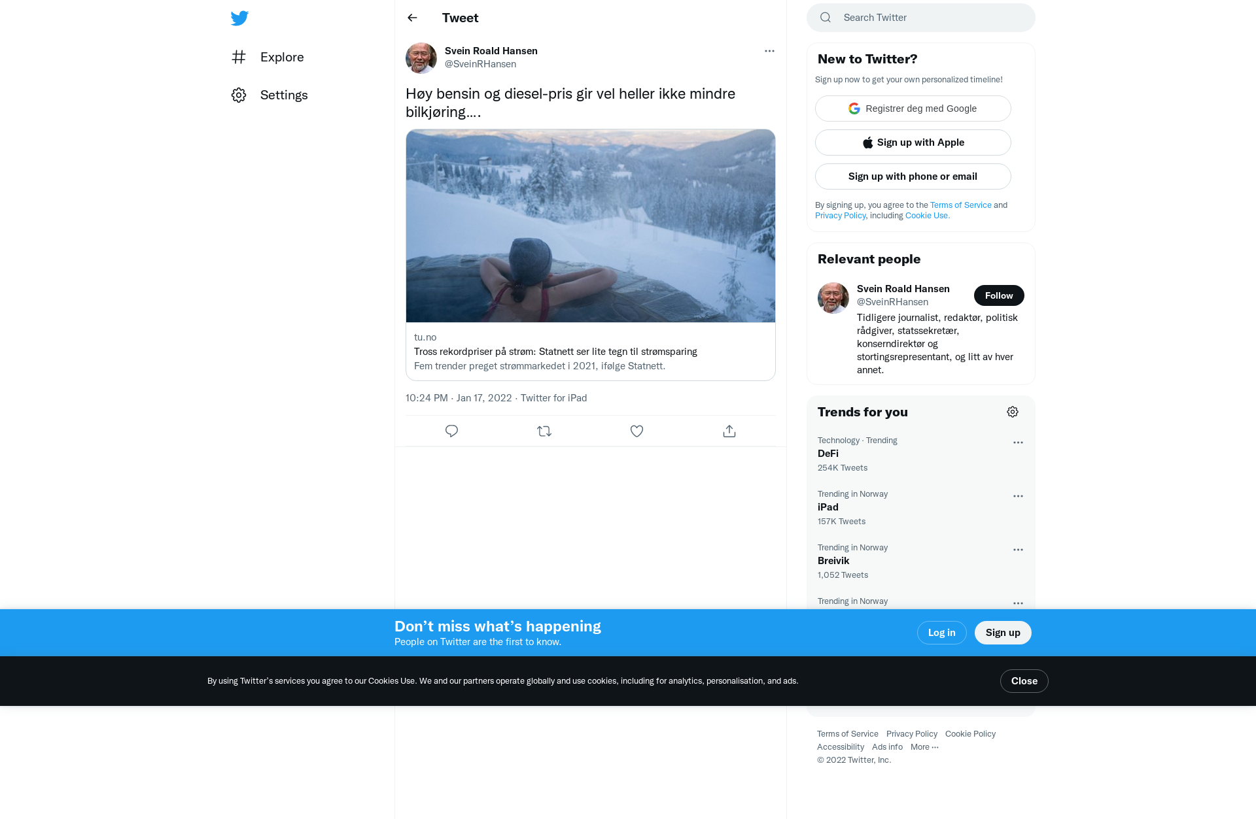Click Sign up with Apple button
The height and width of the screenshot is (819, 1256).
click(x=913, y=142)
